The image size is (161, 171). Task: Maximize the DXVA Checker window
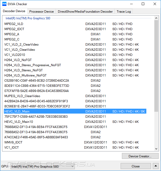(x=143, y=4)
